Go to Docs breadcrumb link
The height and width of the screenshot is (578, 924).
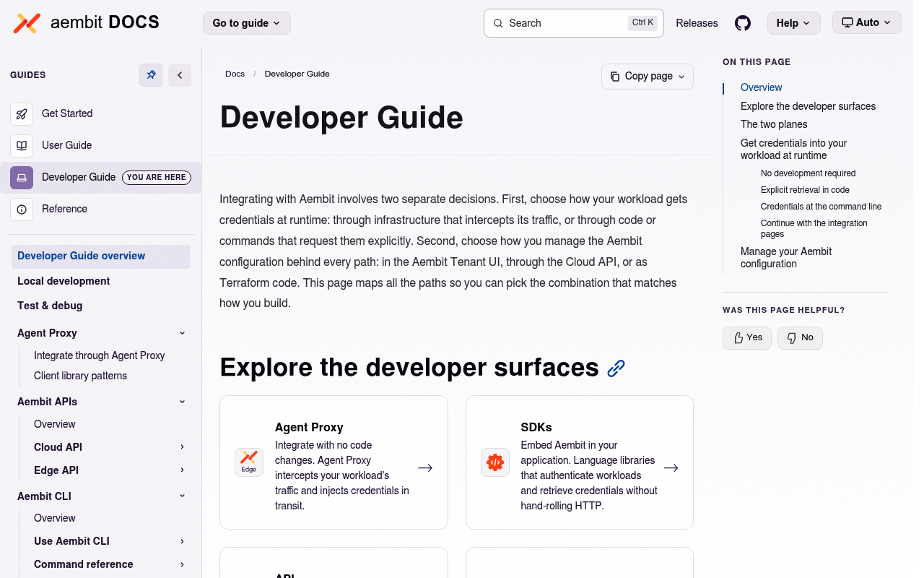click(x=235, y=74)
